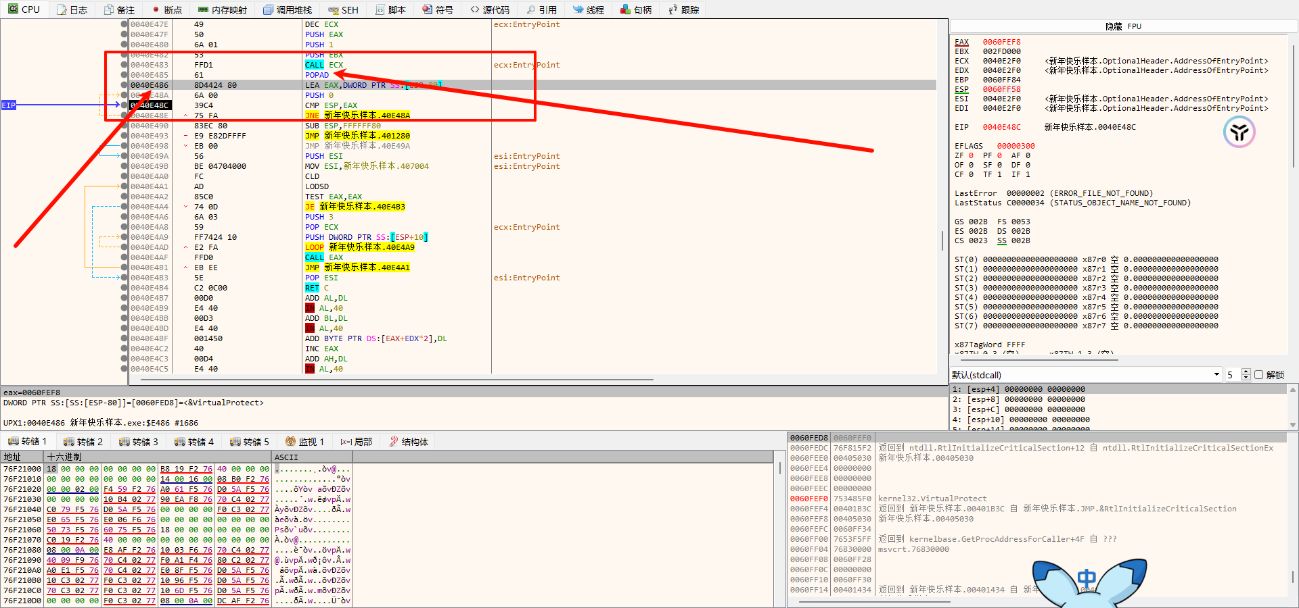The image size is (1299, 608).
Task: Open the 断点 breakpoints tab
Action: 167,9
